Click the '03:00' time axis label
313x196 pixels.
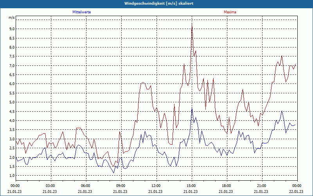click(x=50, y=186)
